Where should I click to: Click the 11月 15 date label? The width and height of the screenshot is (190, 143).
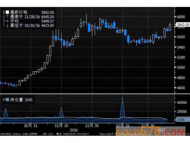[62, 126]
